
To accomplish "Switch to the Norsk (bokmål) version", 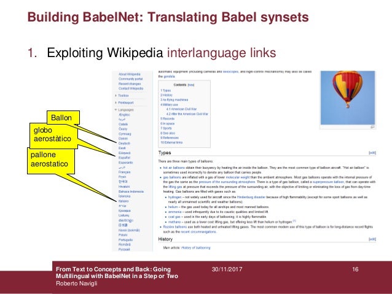I will tap(129, 230).
